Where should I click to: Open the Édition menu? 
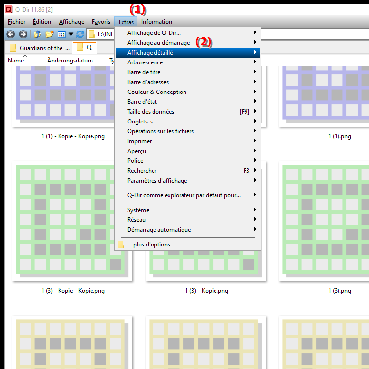click(x=42, y=22)
